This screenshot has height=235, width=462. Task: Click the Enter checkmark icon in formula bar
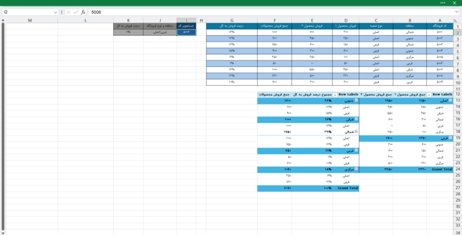point(76,12)
